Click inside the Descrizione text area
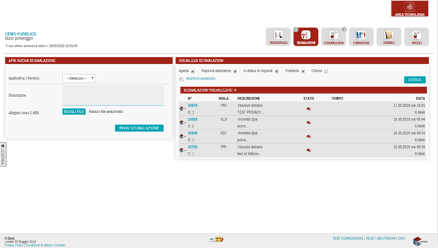 click(113, 95)
